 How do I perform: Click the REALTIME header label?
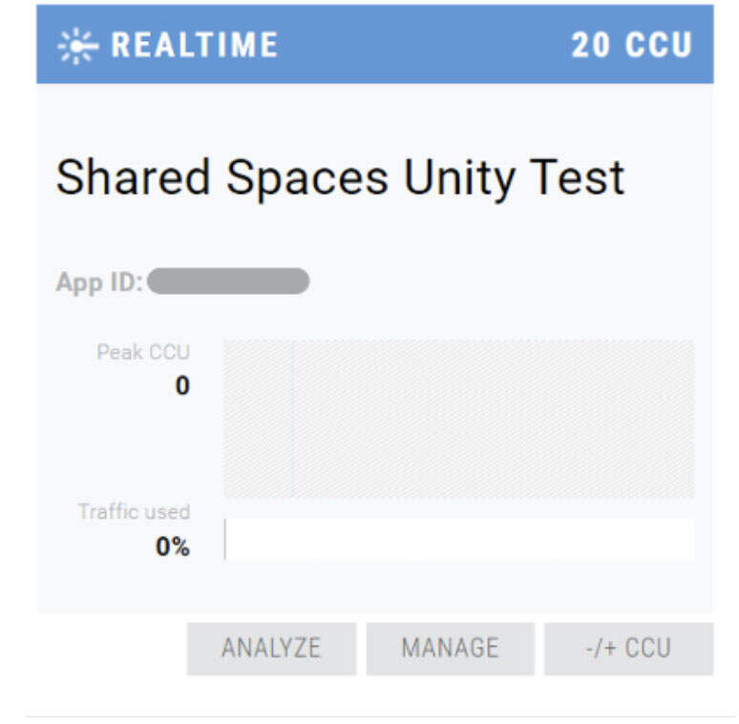(194, 45)
